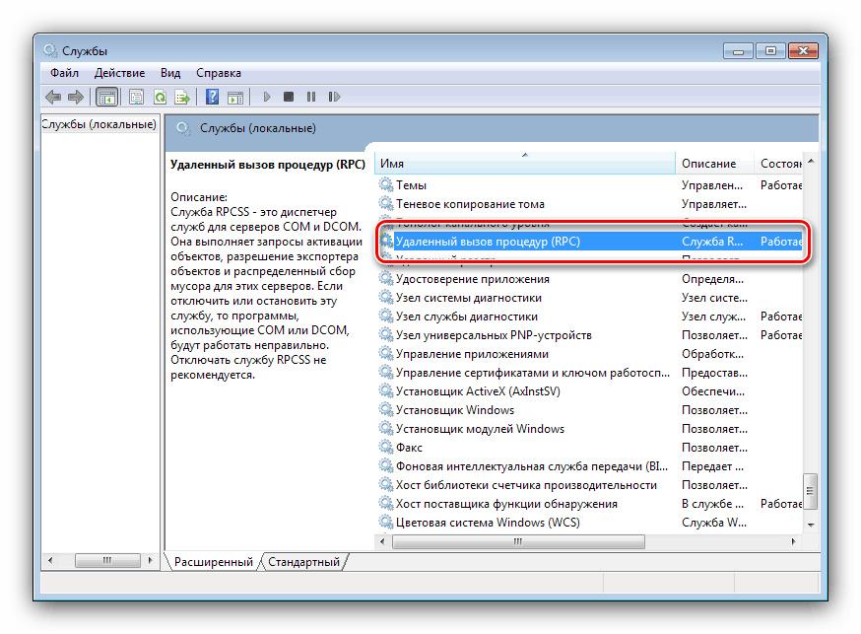
Task: Open the Действие menu
Action: tap(120, 73)
